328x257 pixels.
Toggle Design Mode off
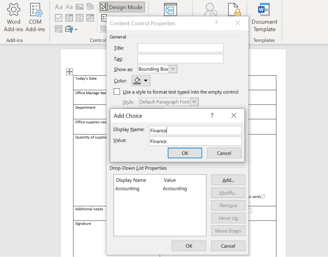(x=122, y=7)
